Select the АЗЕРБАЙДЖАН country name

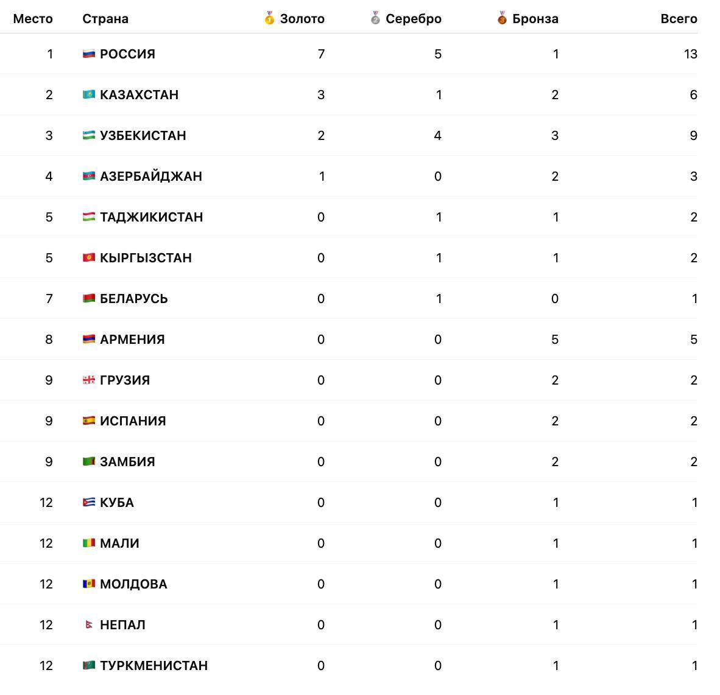pos(151,176)
